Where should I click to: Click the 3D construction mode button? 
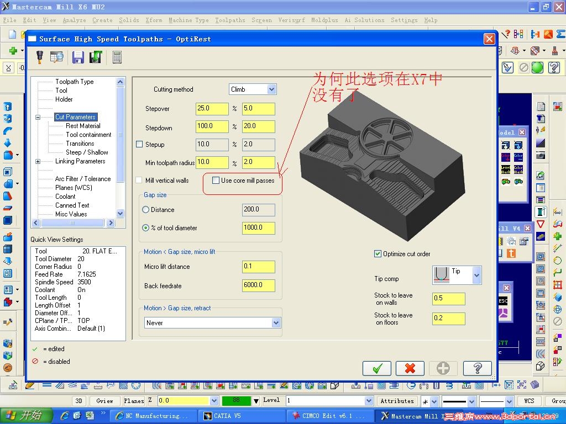point(78,401)
